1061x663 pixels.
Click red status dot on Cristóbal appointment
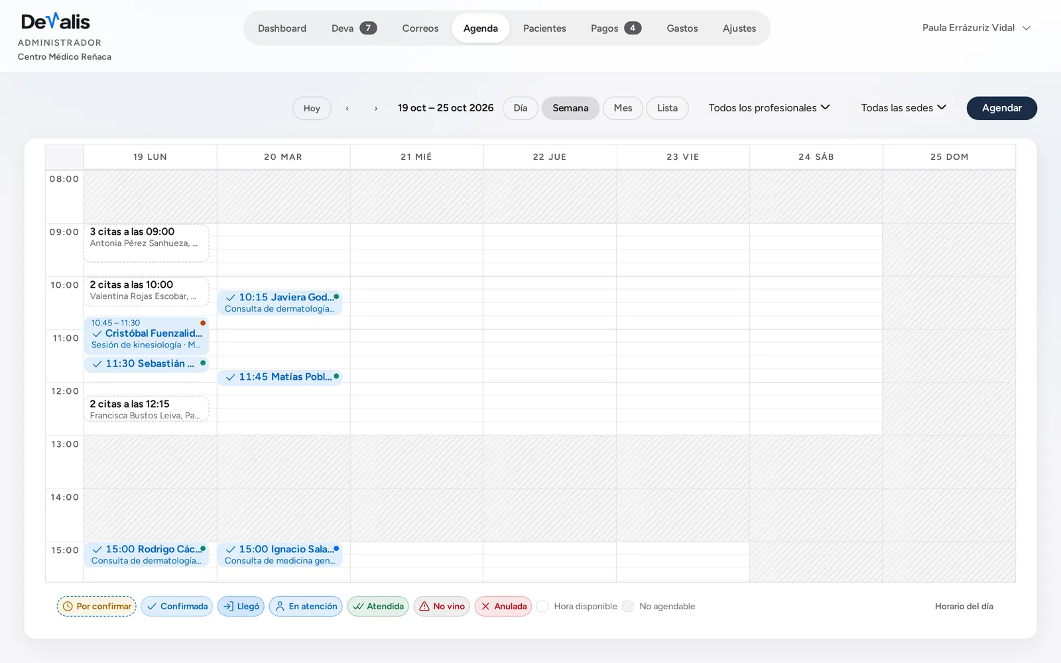[203, 323]
